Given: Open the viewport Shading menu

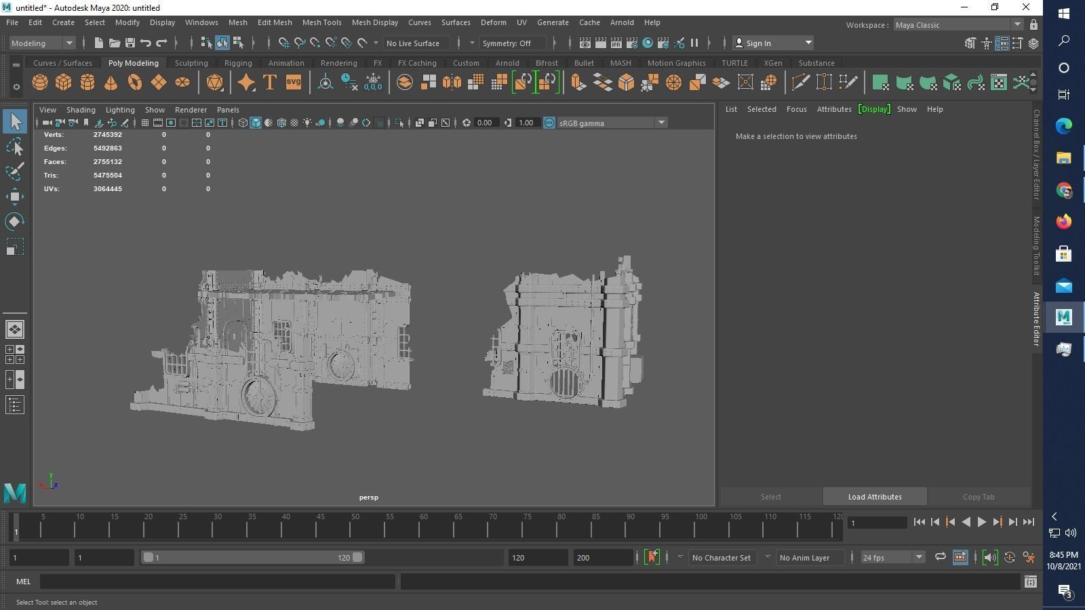Looking at the screenshot, I should [x=81, y=110].
